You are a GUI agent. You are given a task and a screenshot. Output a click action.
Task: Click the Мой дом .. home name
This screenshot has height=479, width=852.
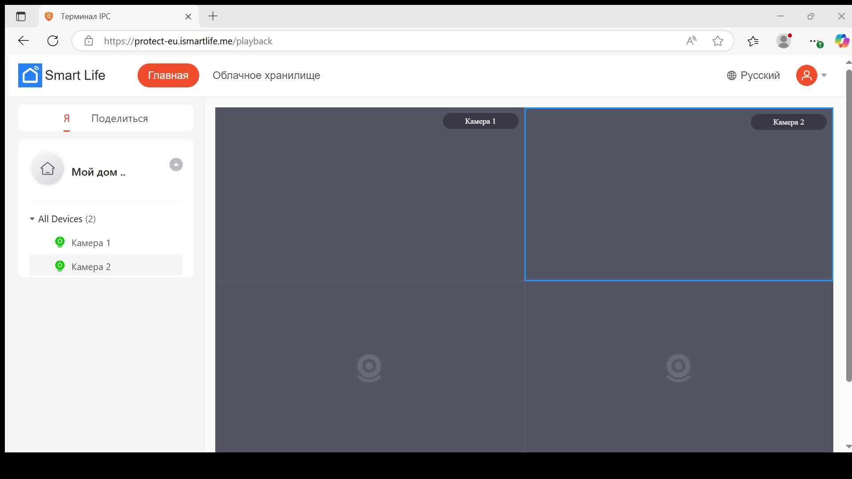point(99,172)
